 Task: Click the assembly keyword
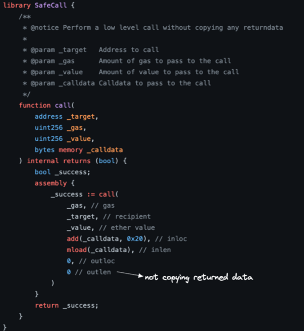coord(50,183)
